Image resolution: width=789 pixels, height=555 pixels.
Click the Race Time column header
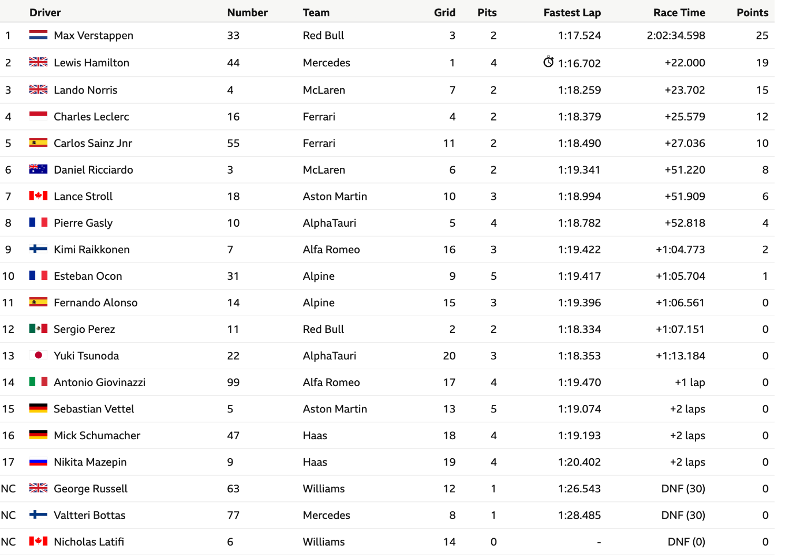[679, 13]
